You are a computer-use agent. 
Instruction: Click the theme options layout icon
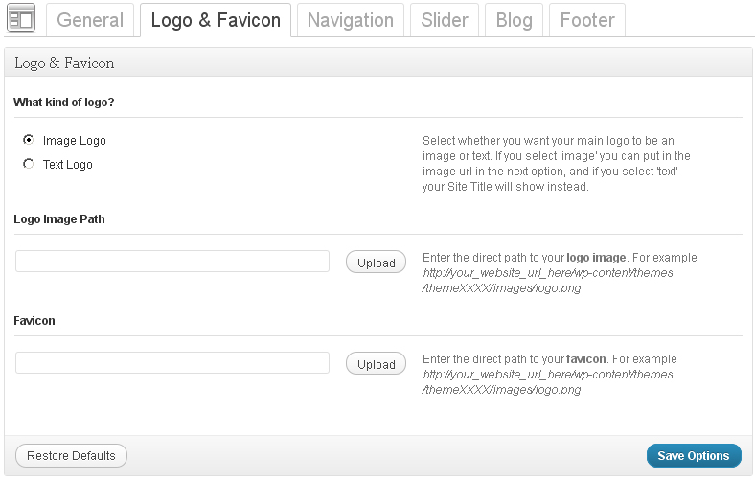(21, 18)
